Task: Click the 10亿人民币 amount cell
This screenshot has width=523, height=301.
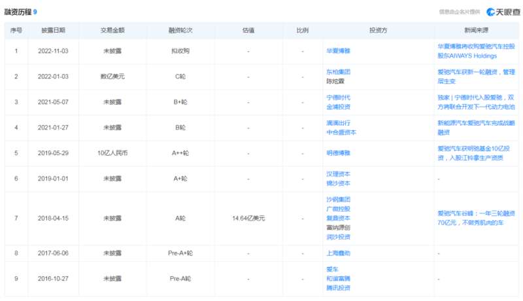Action: tap(112, 153)
